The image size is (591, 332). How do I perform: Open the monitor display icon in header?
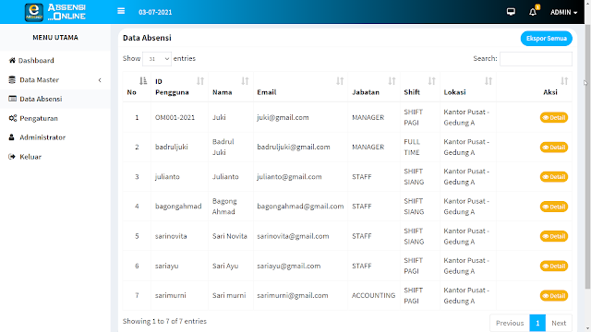tap(511, 12)
